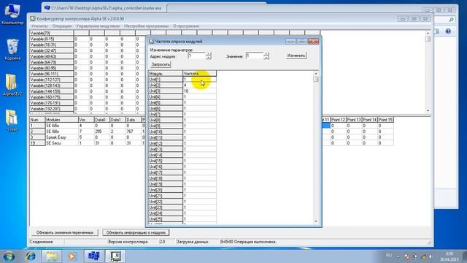This screenshot has height=263, width=467.
Task: Click Обновить значения переменных button
Action: [x=65, y=232]
